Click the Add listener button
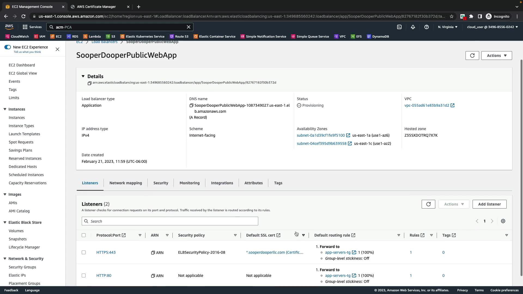Screen dimensions: 523x294 tap(489, 204)
